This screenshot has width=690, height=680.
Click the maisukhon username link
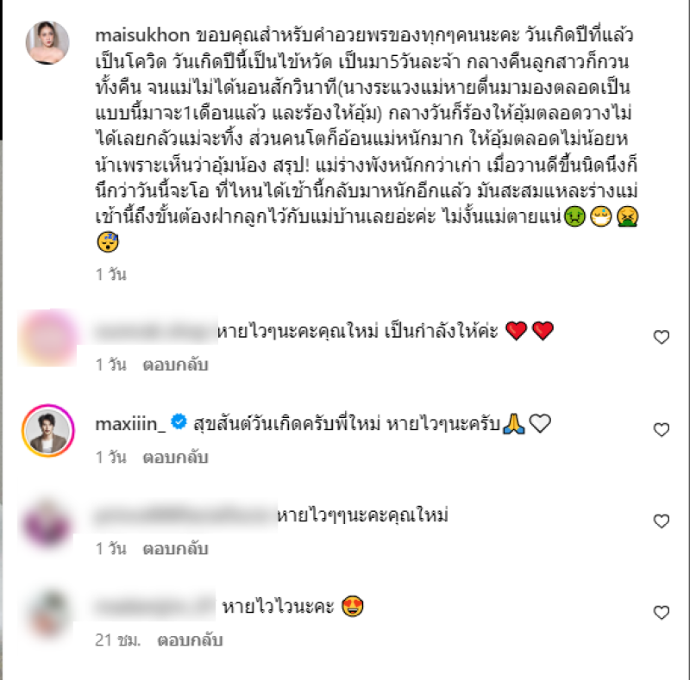(x=142, y=34)
